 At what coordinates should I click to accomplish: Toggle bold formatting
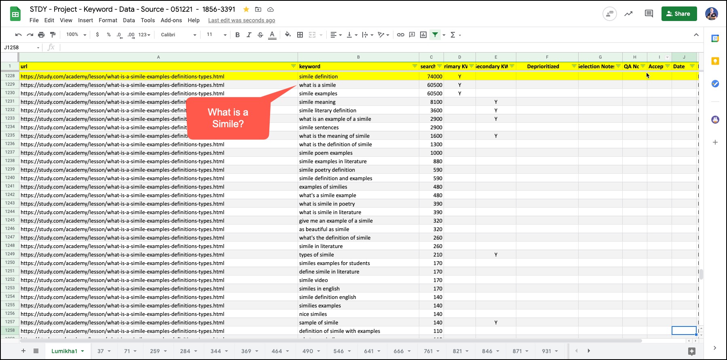[237, 35]
